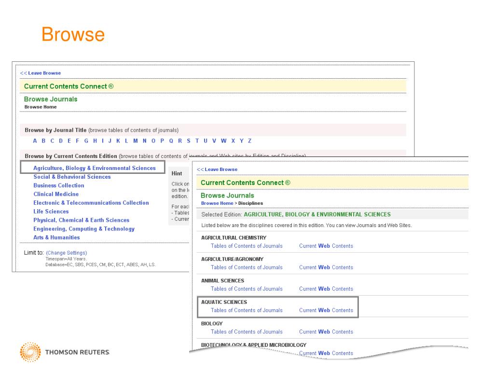Viewport: 494px width, 371px height.
Task: Open Business Collection edition
Action: tap(59, 185)
